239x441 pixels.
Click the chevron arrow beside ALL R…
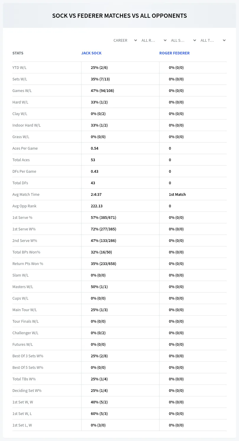[165, 40]
